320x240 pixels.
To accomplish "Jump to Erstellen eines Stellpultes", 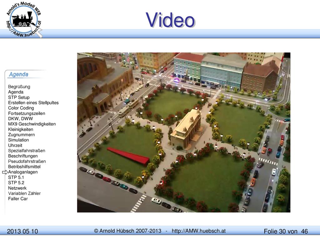I will [x=33, y=102].
